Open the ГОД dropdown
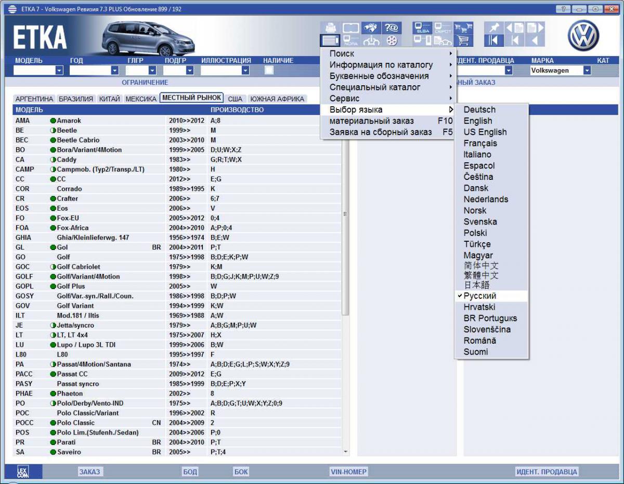Image resolution: width=624 pixels, height=484 pixels. tap(114, 70)
